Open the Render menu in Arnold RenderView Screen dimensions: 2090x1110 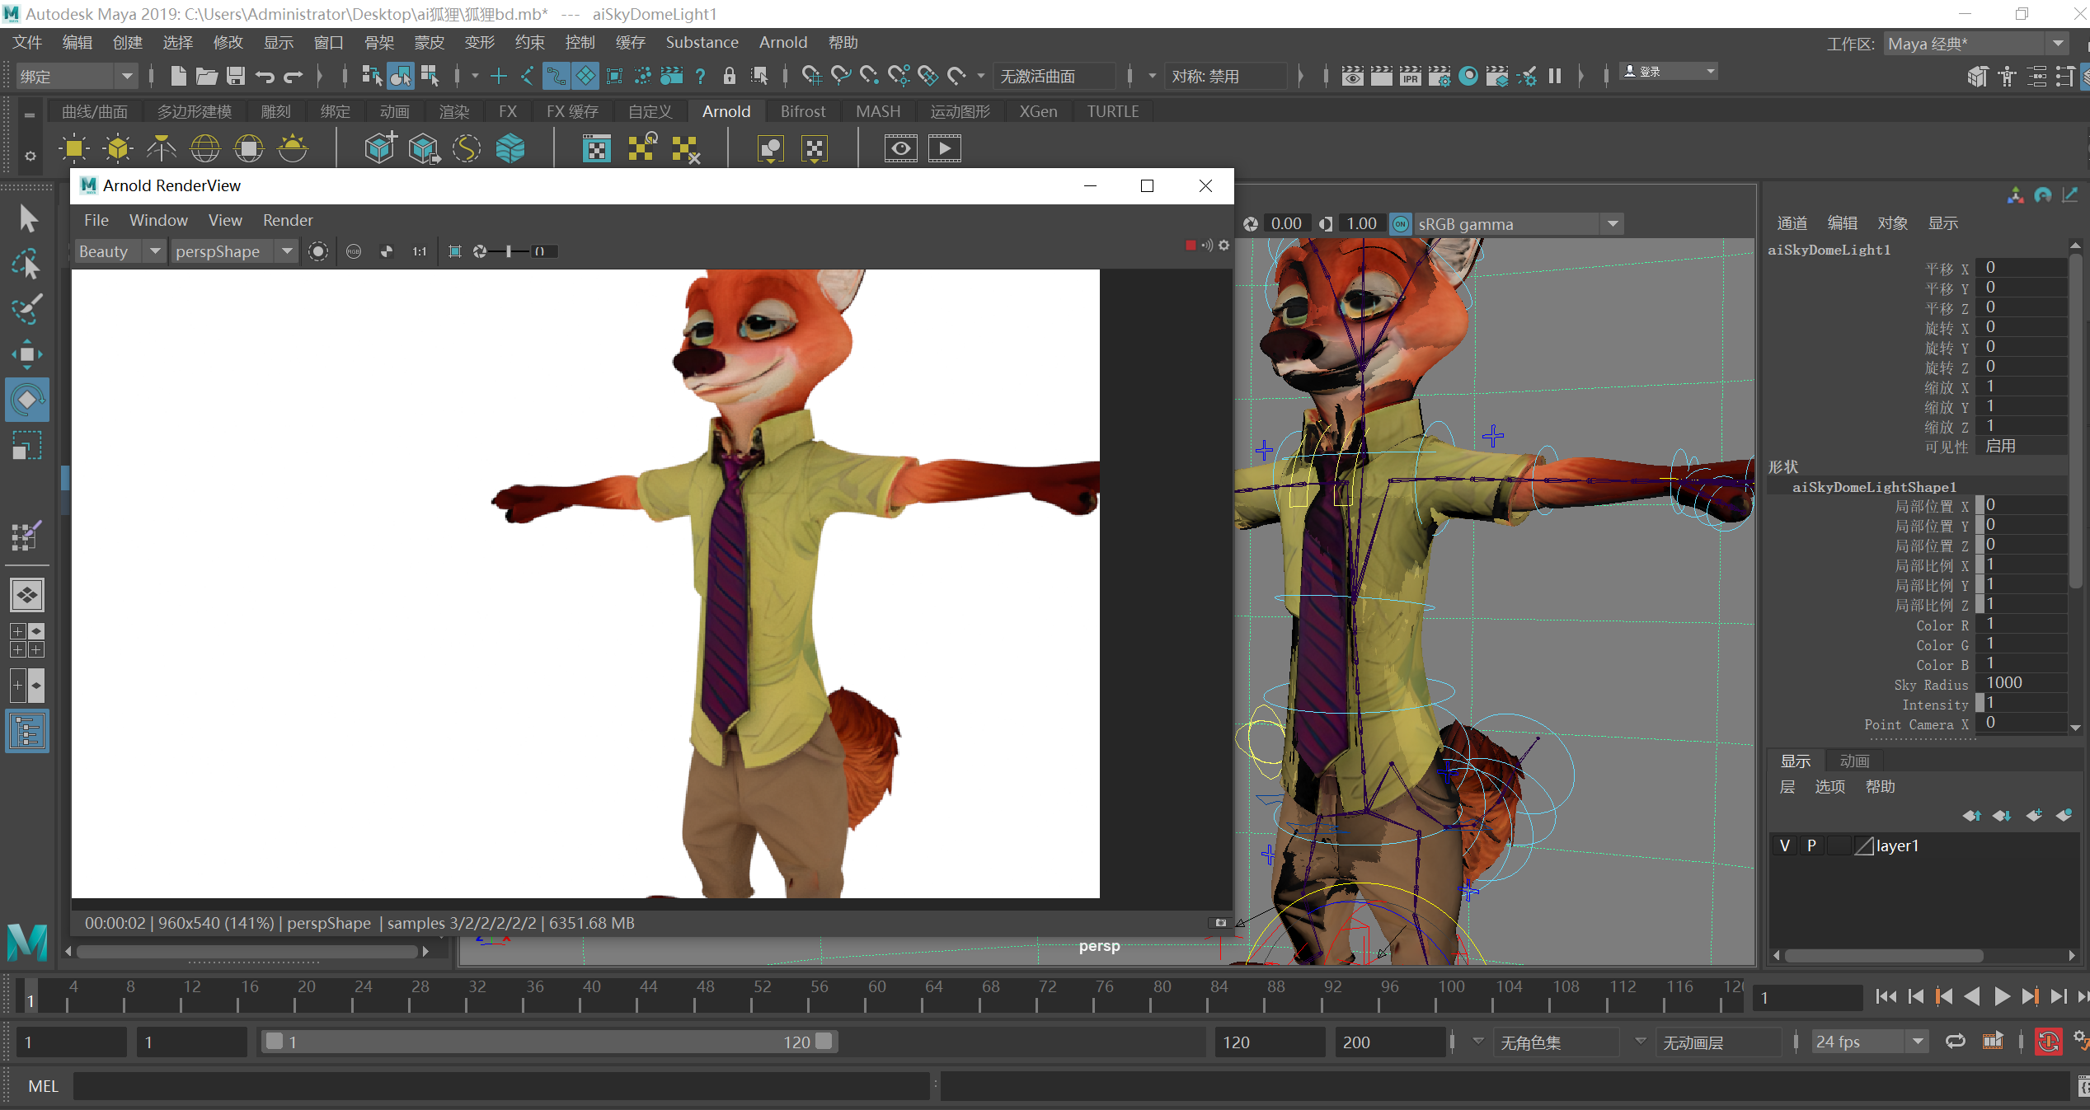[287, 220]
